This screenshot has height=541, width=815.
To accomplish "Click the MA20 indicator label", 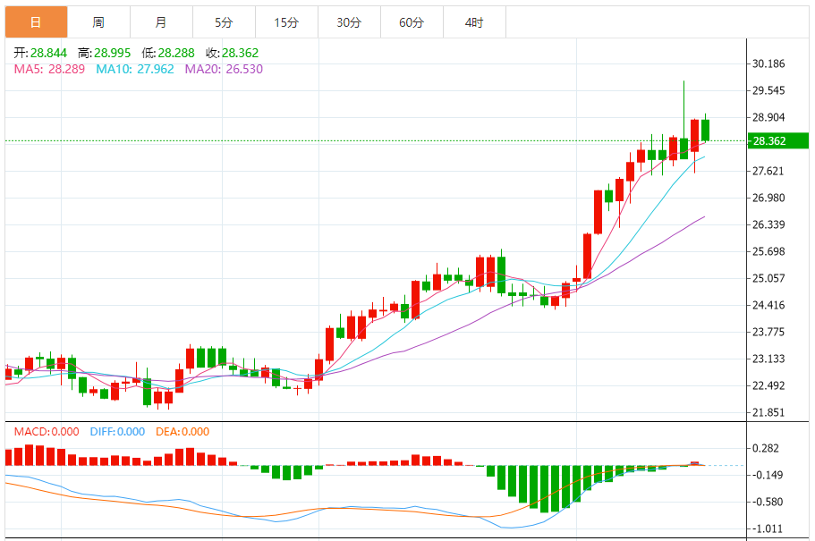I will tap(224, 69).
